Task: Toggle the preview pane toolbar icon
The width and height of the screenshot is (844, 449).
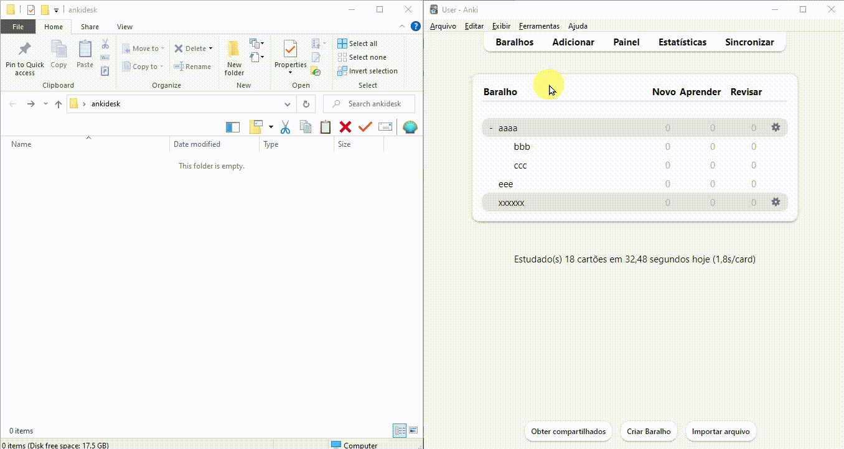Action: (x=233, y=127)
